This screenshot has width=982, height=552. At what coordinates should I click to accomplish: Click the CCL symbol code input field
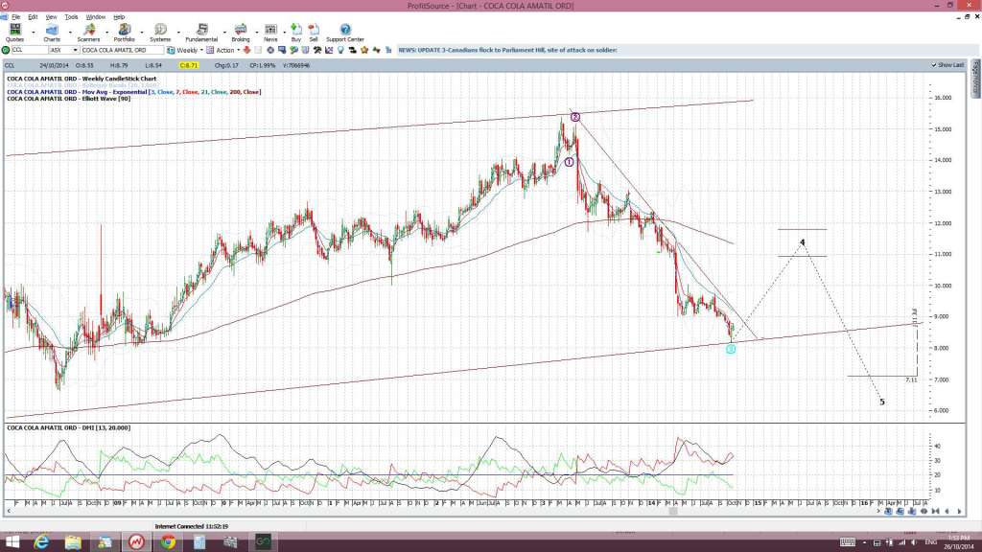[30, 50]
